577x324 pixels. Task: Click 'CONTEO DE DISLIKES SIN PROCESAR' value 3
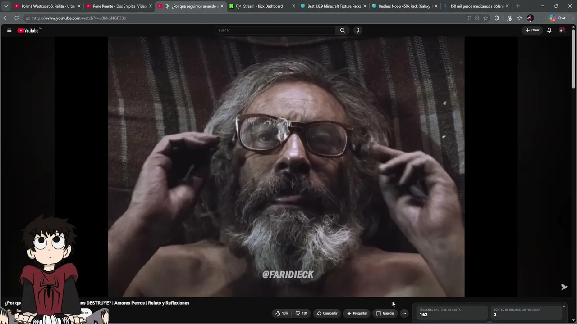coord(495,315)
